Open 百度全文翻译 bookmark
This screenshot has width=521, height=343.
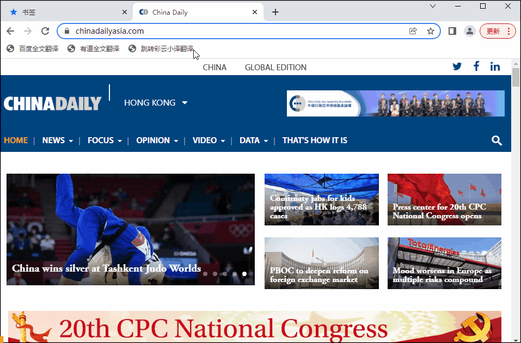[33, 48]
